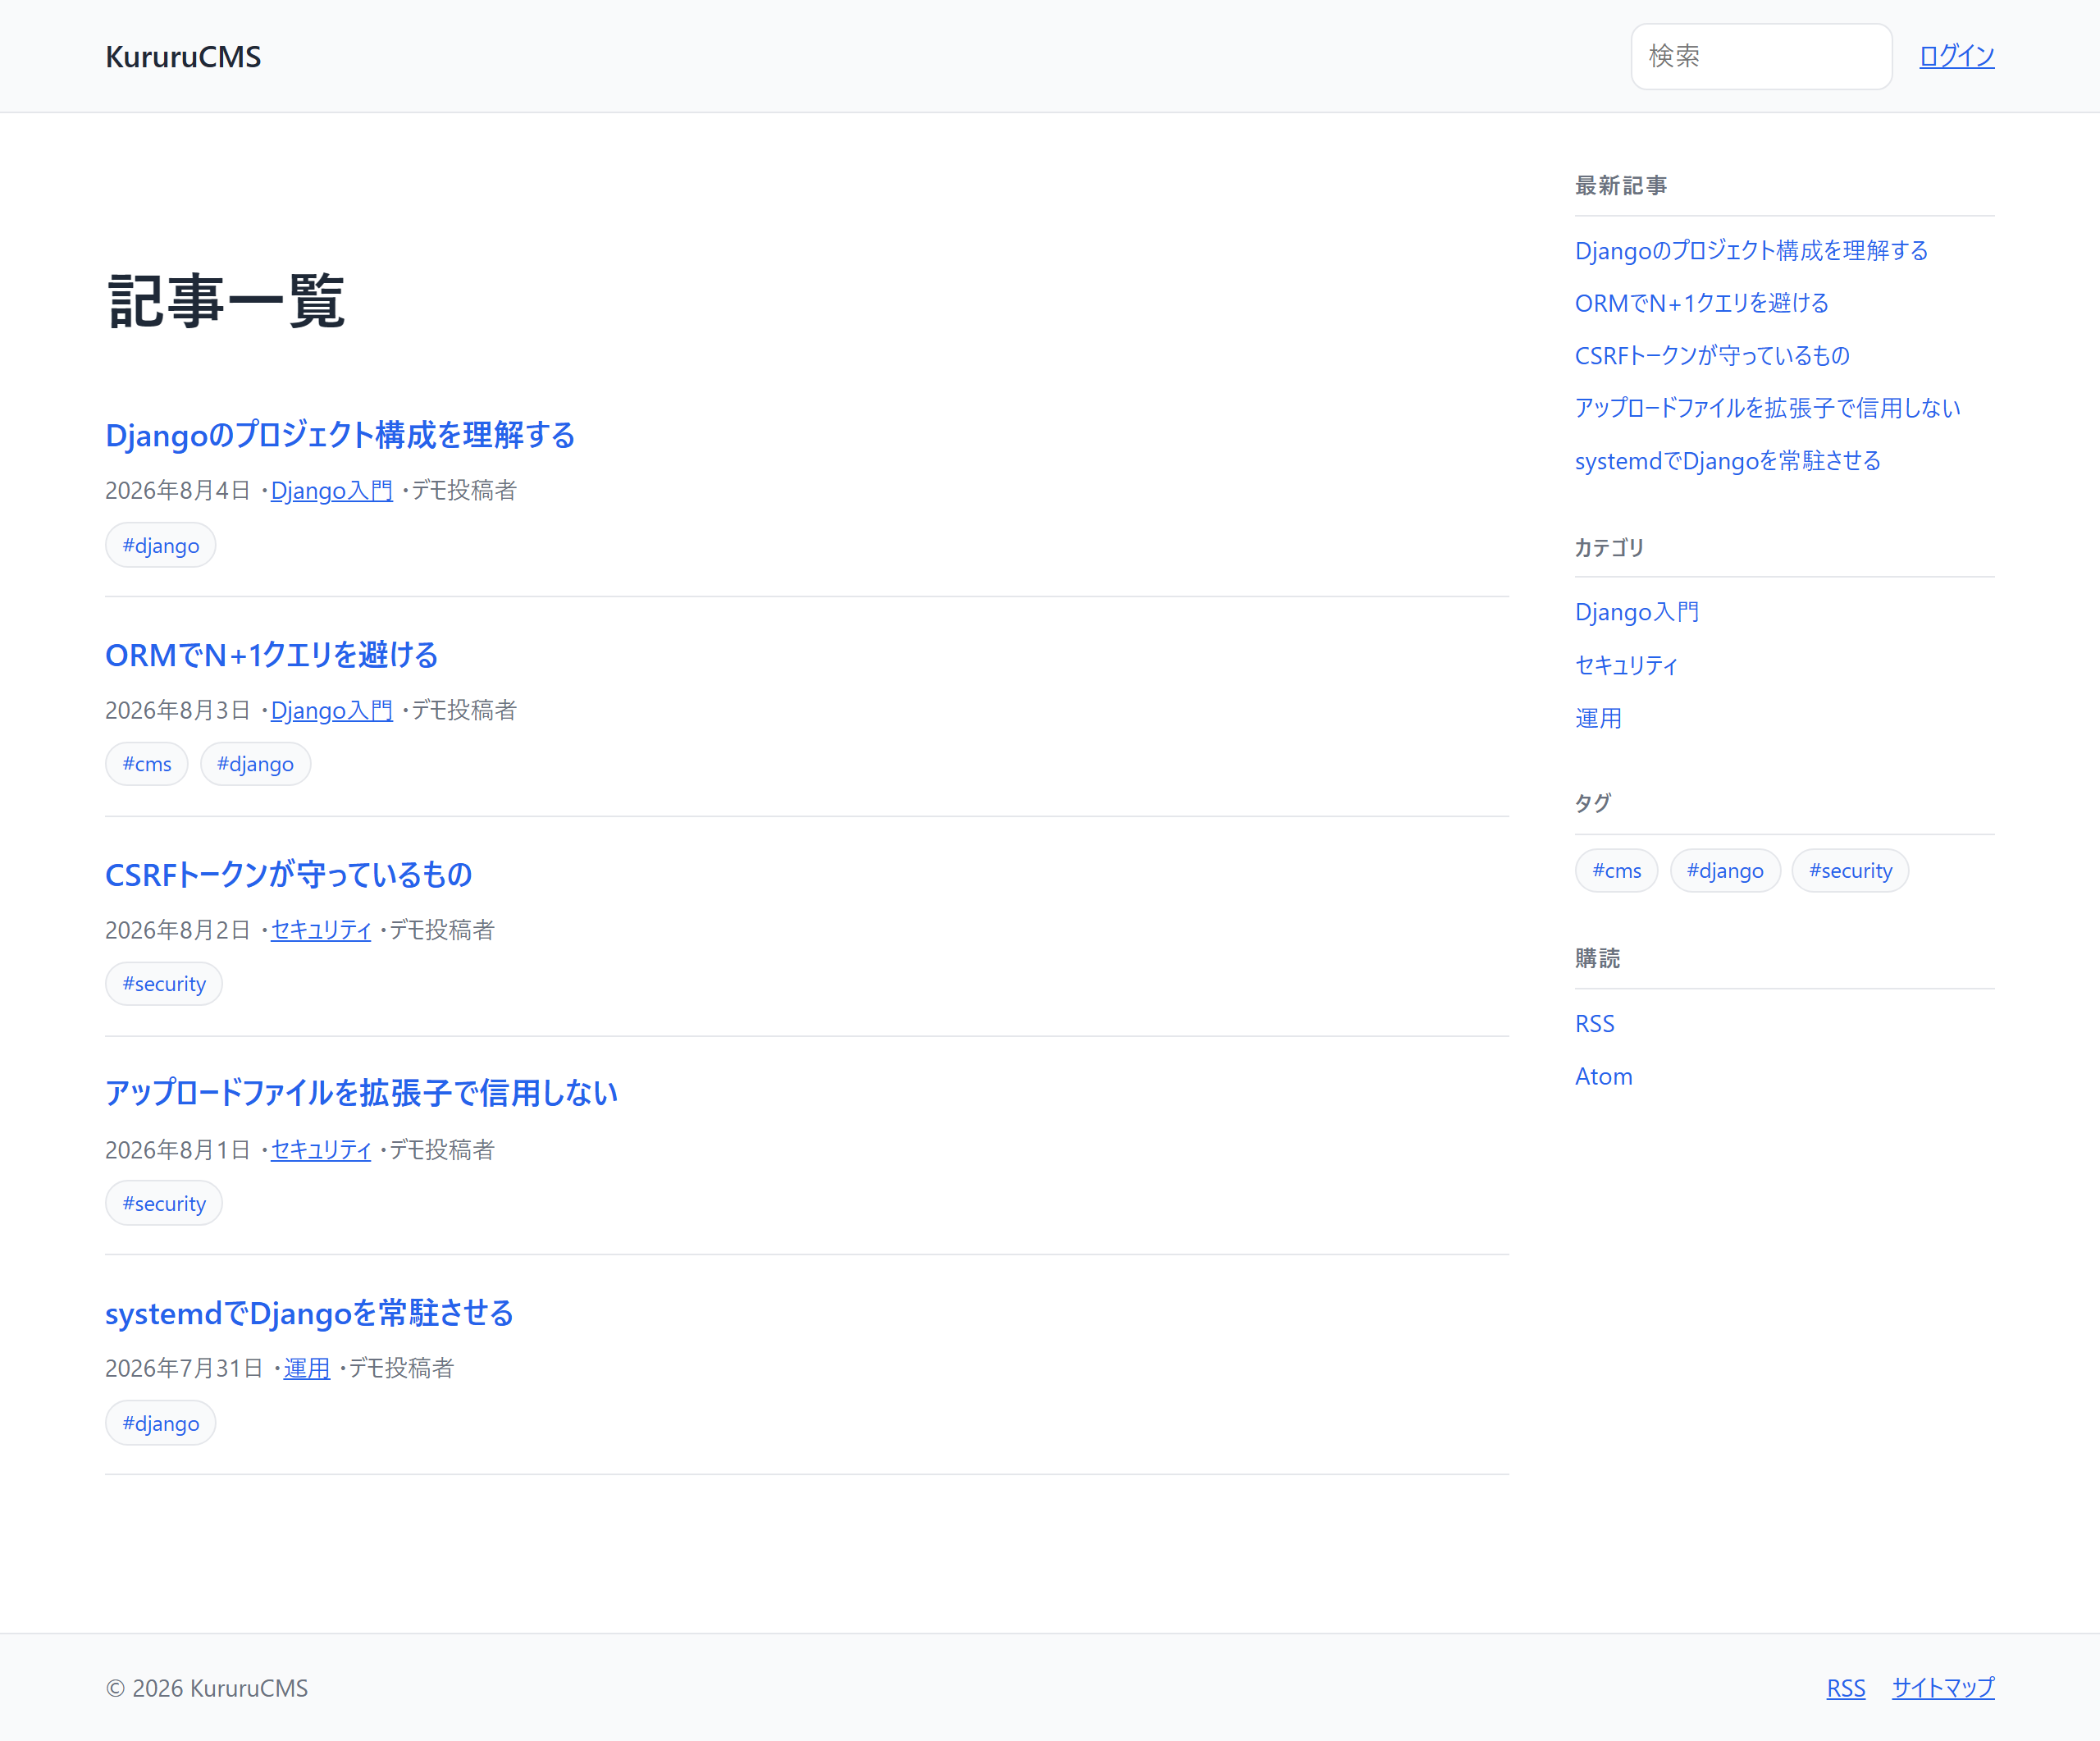This screenshot has width=2100, height=1741.
Task: Click the date 2026年8月2日
Action: point(178,930)
